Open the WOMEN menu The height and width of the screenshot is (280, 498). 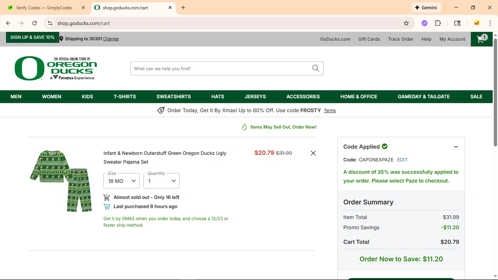click(51, 97)
